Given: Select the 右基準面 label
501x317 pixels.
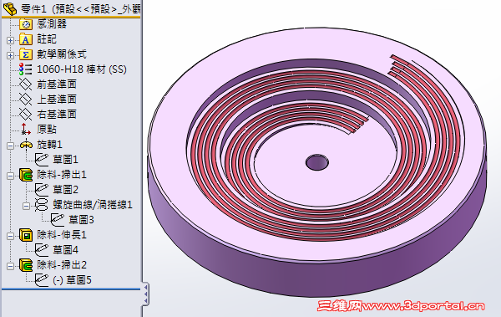Looking at the screenshot, I should (57, 115).
